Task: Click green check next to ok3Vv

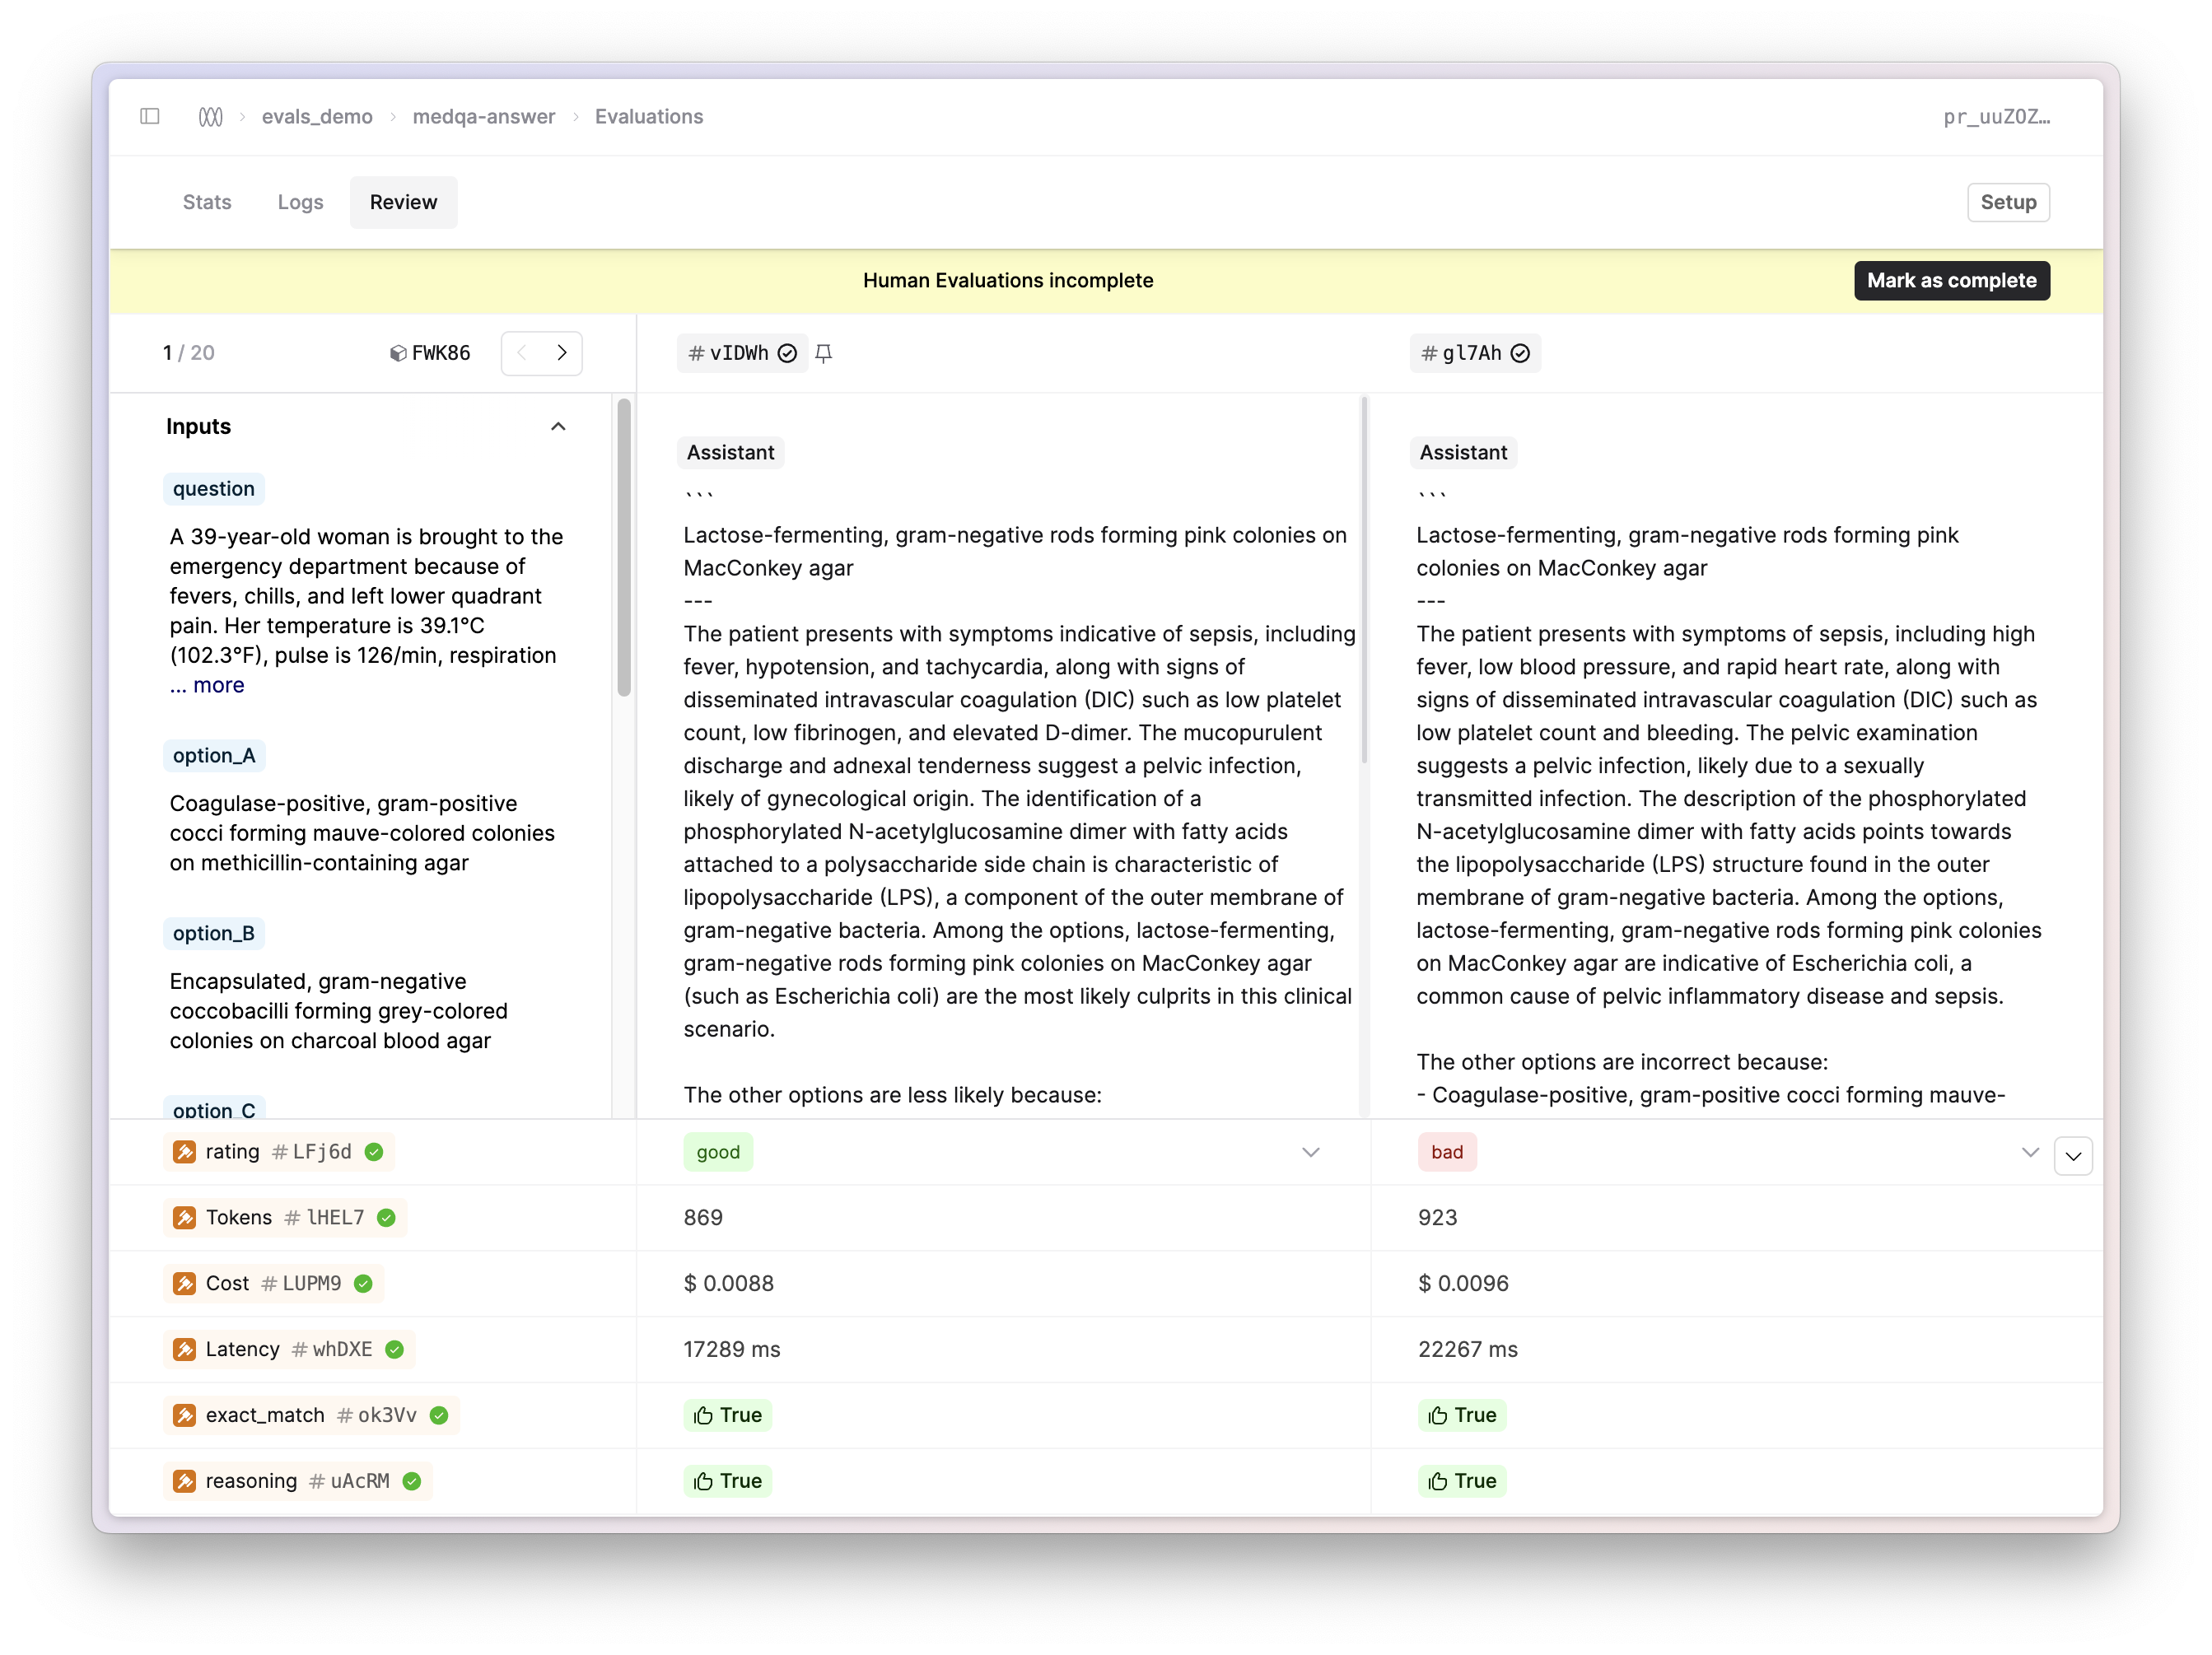Action: tap(439, 1416)
